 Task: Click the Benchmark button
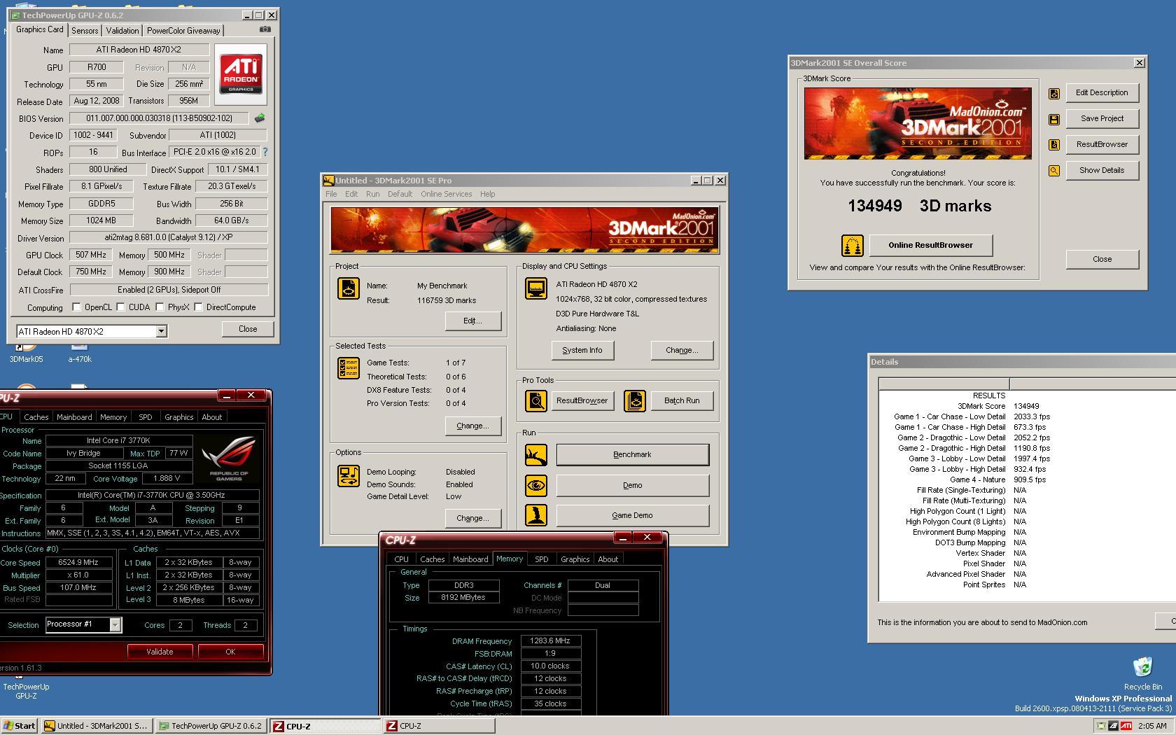pos(632,455)
